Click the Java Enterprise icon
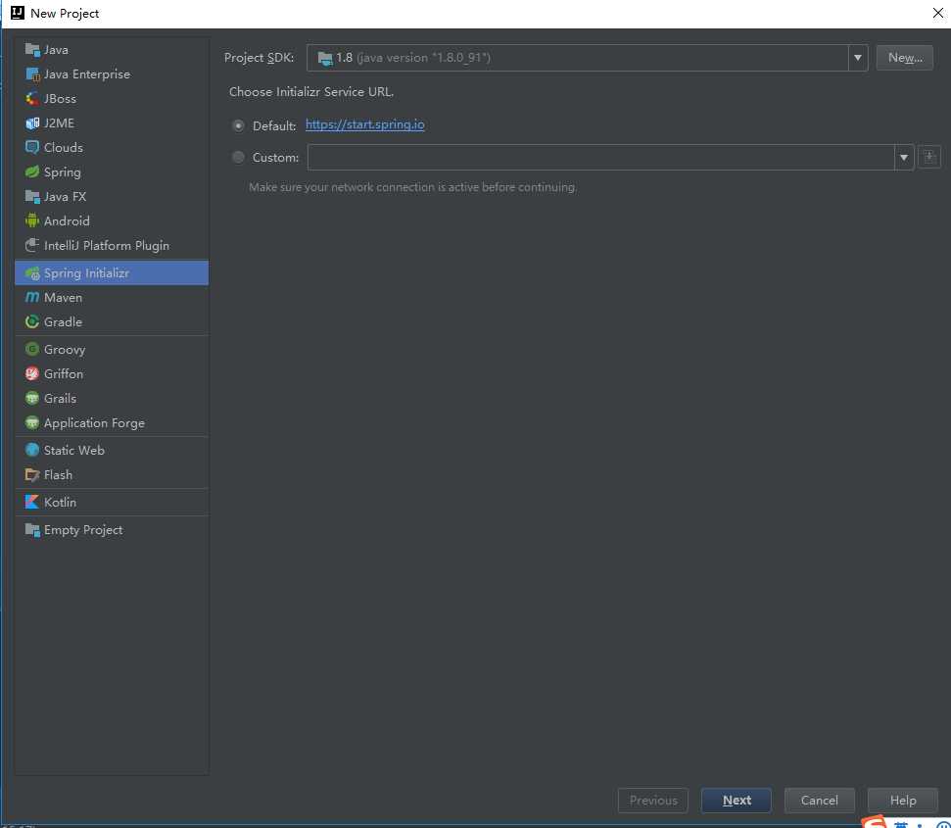The image size is (951, 828). [x=32, y=74]
